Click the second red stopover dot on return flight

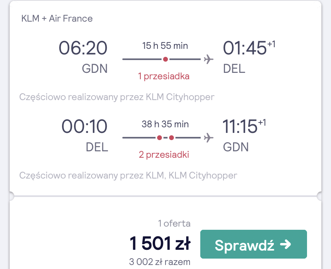[171, 138]
